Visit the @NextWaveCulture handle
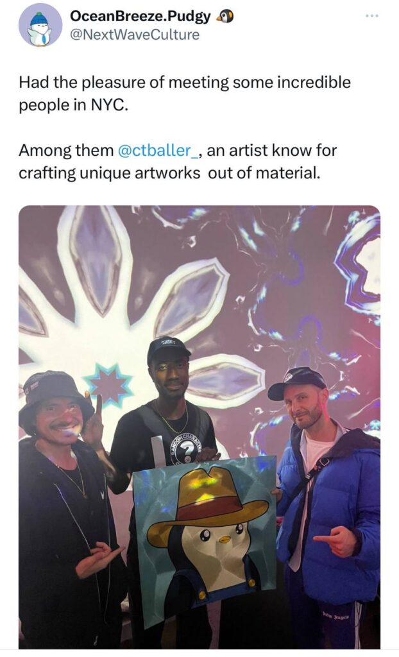Screen dimensions: 399x657 point(134,35)
